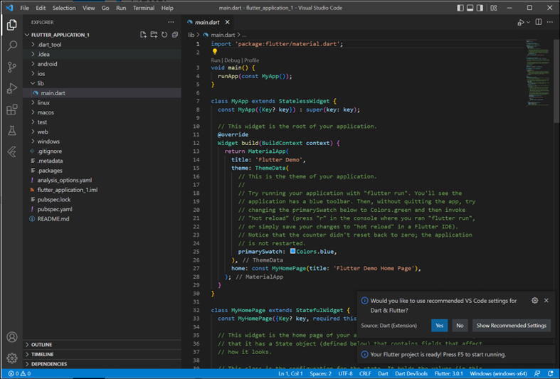The height and width of the screenshot is (379, 560).
Task: Open the Run and Debug view
Action: (x=11, y=89)
